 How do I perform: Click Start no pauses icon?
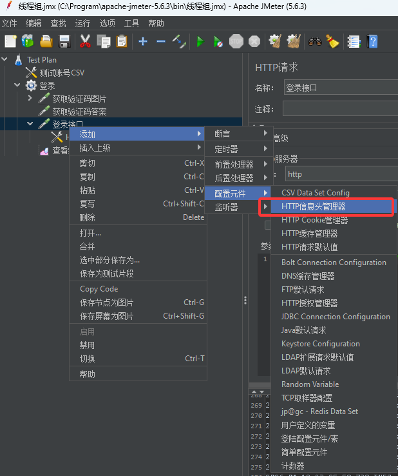218,41
